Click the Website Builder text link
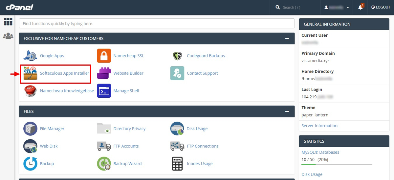The height and width of the screenshot is (180, 394). pyautogui.click(x=128, y=73)
